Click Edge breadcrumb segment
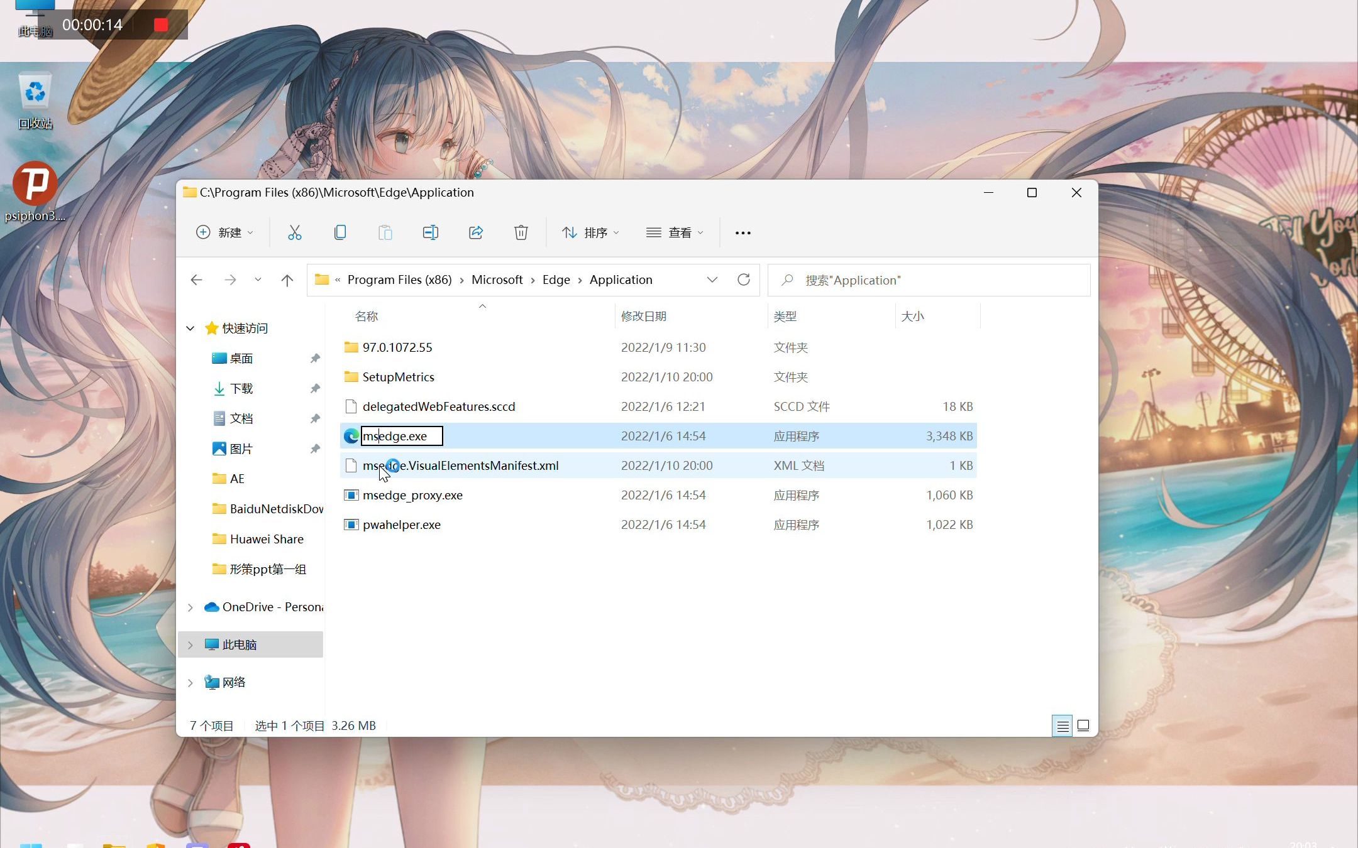The width and height of the screenshot is (1358, 848). pyautogui.click(x=556, y=280)
